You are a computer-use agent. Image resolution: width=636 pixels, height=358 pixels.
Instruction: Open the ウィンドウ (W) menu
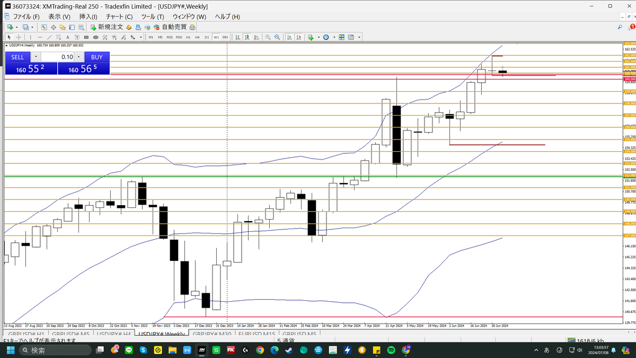tap(189, 17)
